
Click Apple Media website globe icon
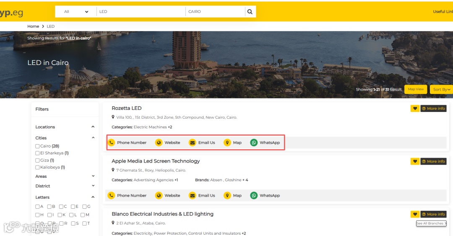pyautogui.click(x=159, y=195)
